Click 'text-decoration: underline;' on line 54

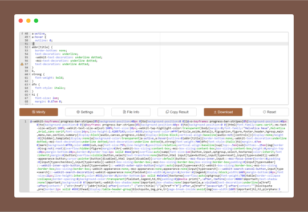click(x=56, y=54)
